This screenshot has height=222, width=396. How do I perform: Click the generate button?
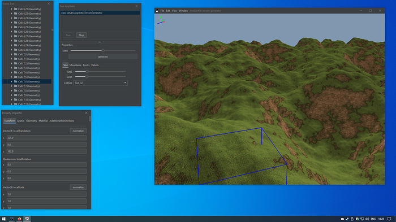pos(103,56)
